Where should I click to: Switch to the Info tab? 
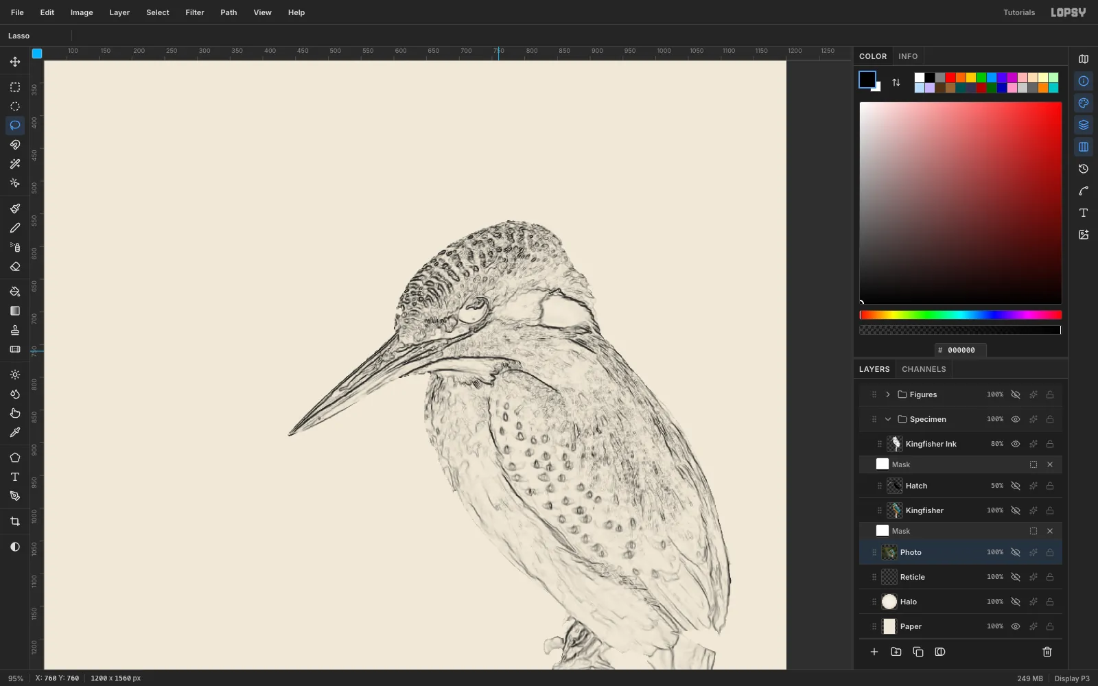click(x=908, y=56)
